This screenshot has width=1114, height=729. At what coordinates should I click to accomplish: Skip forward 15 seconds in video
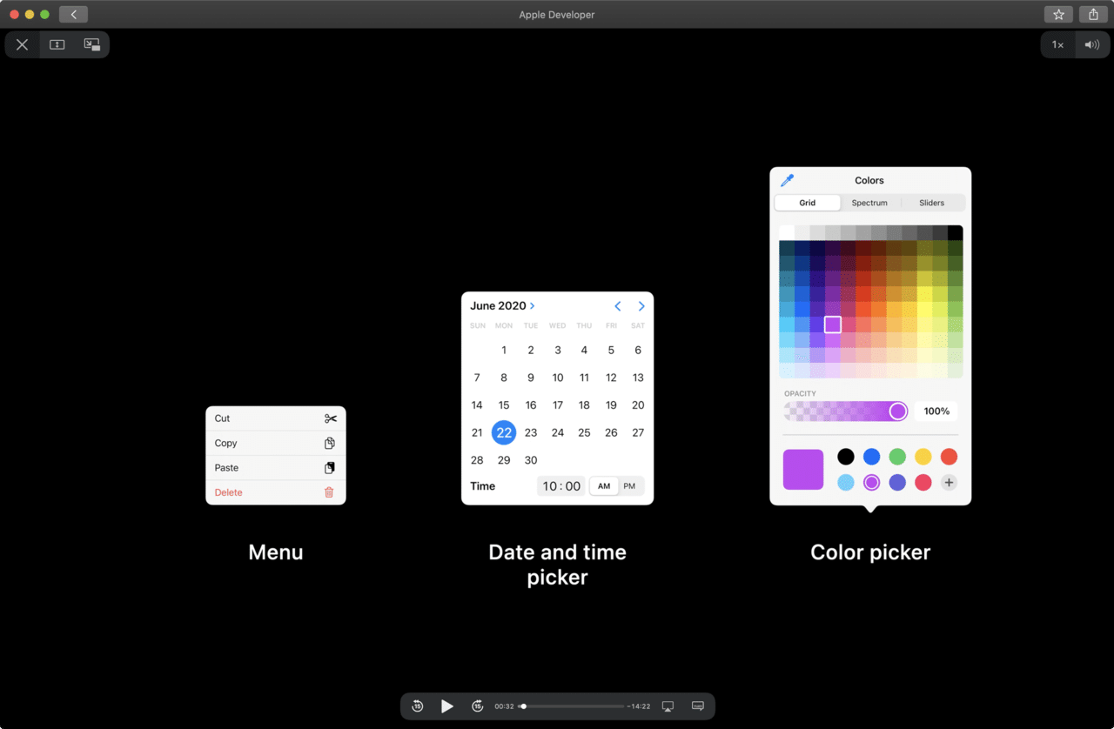pos(477,706)
